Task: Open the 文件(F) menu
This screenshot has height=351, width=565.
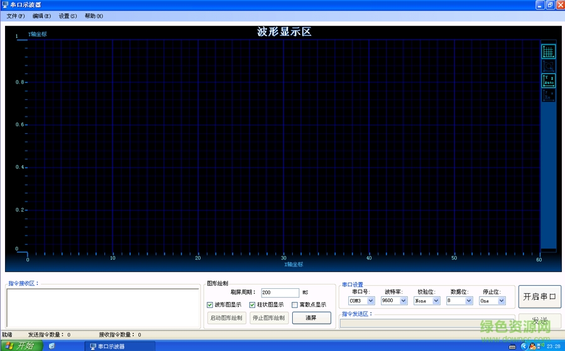Action: click(x=16, y=16)
